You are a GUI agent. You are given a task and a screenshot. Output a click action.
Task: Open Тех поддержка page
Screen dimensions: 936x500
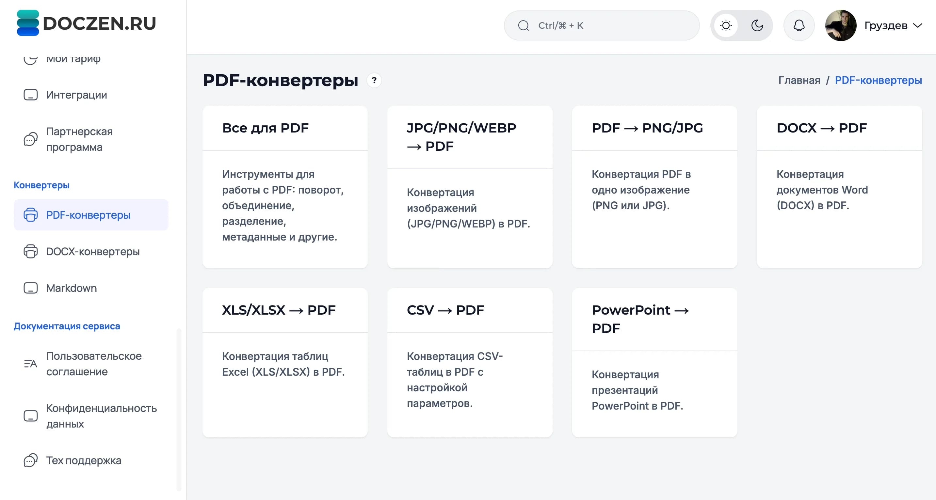click(x=91, y=461)
